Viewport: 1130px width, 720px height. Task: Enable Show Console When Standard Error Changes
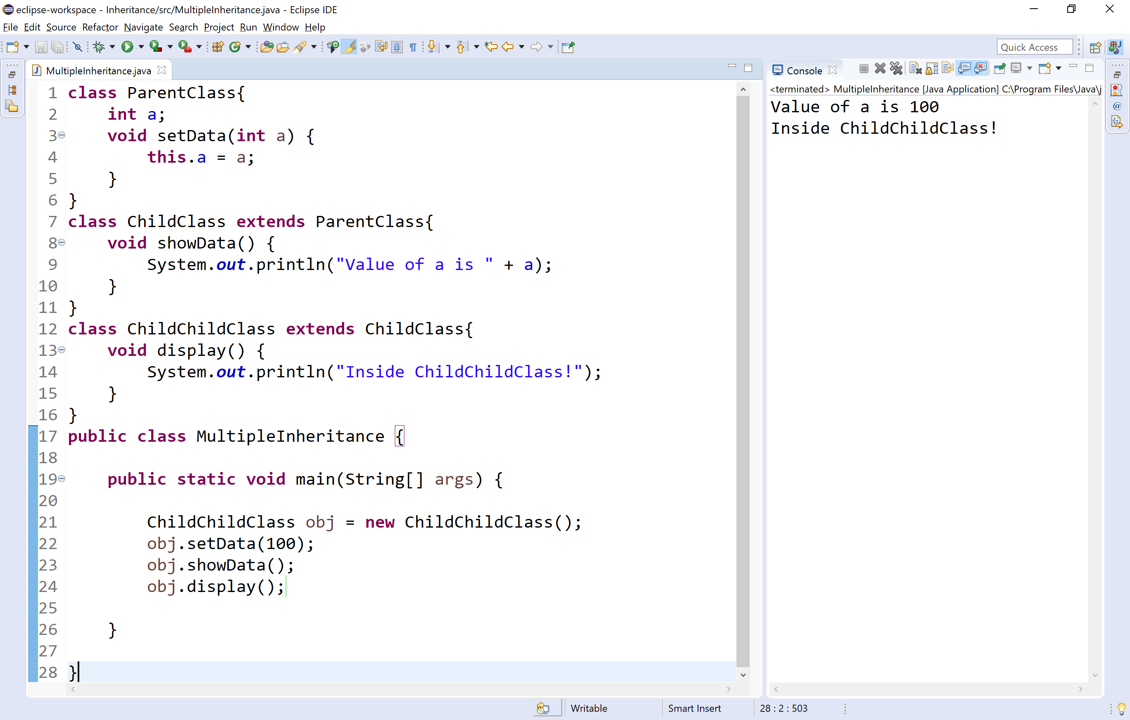[x=981, y=69]
